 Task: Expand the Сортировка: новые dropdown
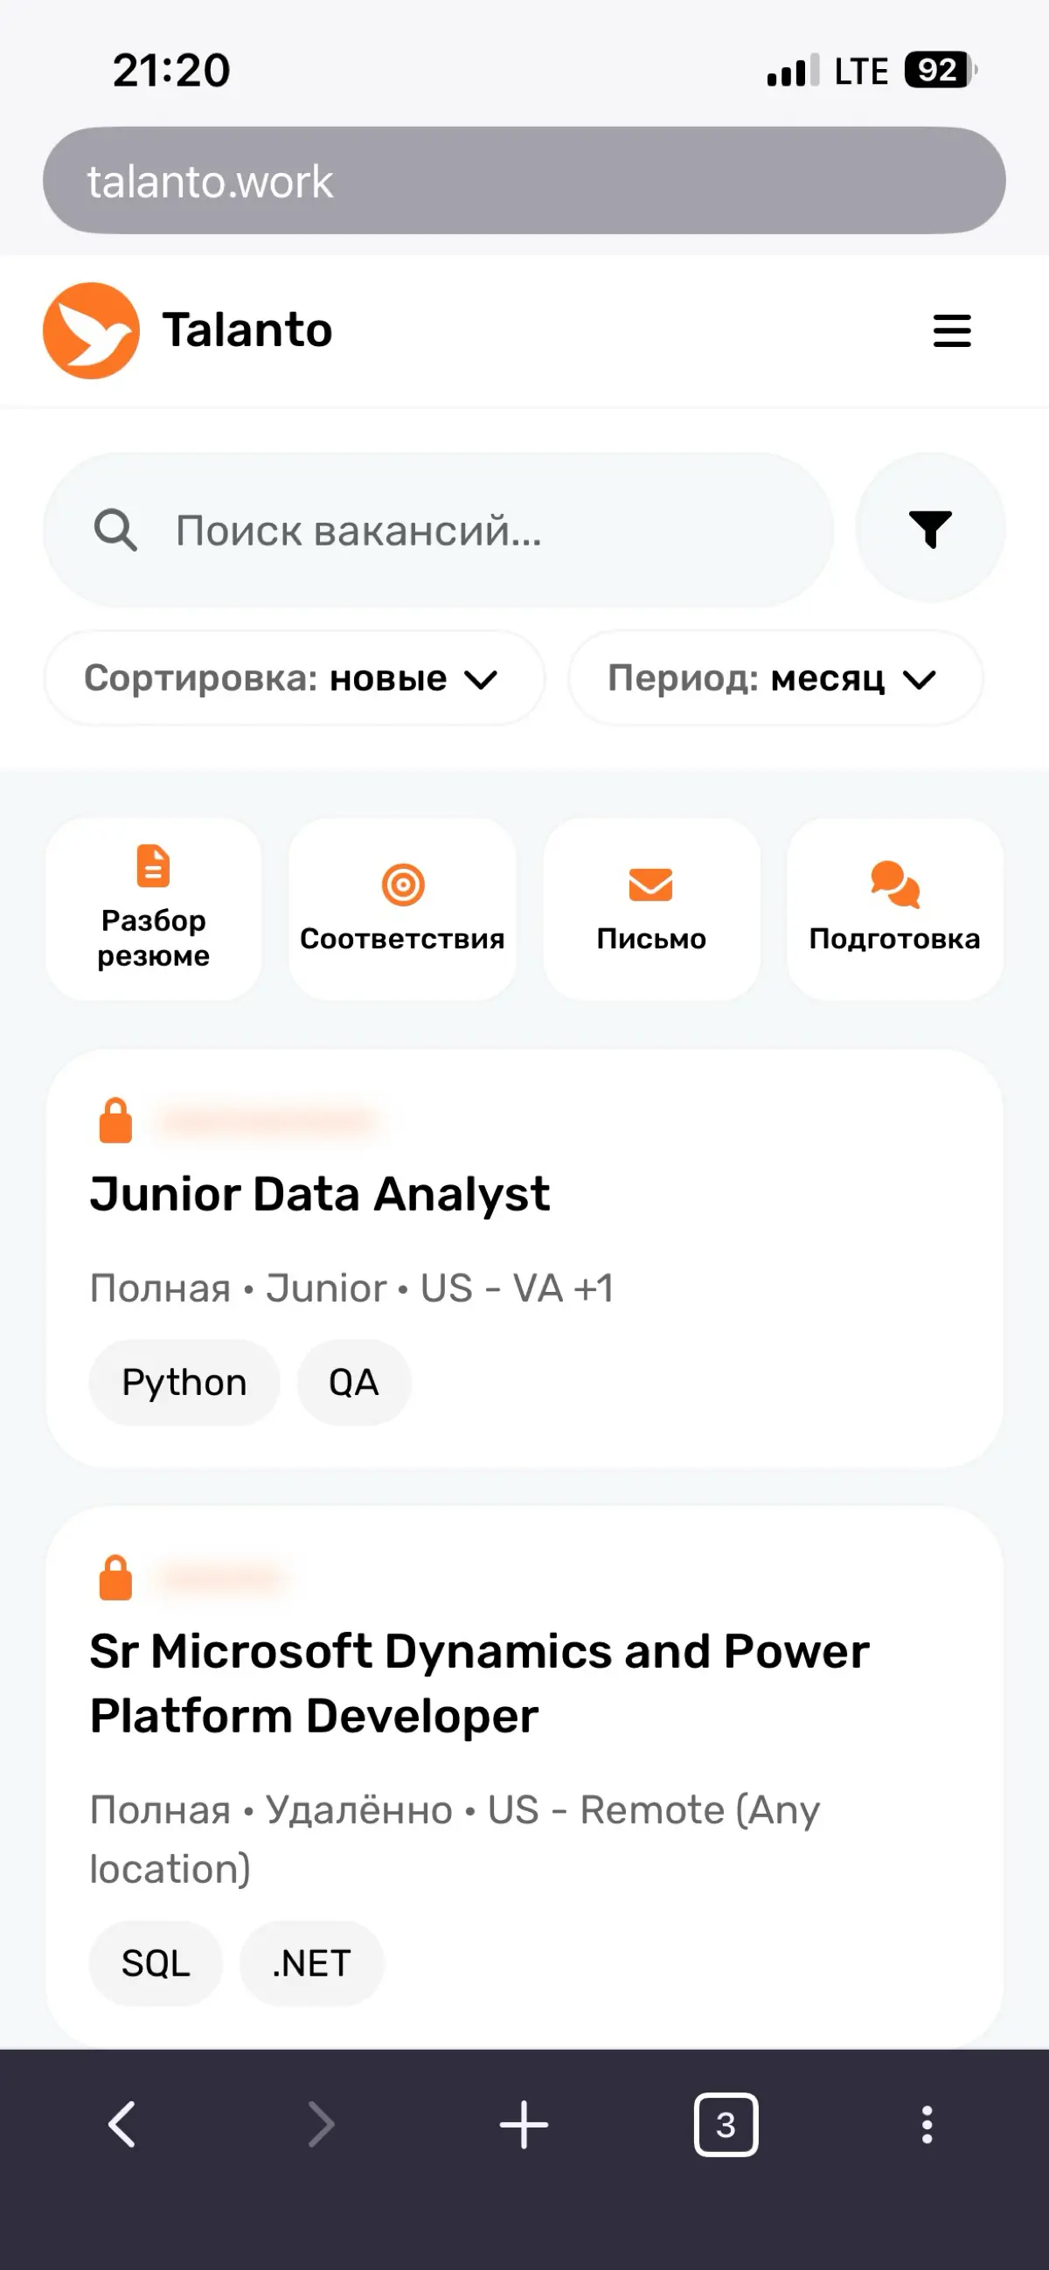pos(294,678)
